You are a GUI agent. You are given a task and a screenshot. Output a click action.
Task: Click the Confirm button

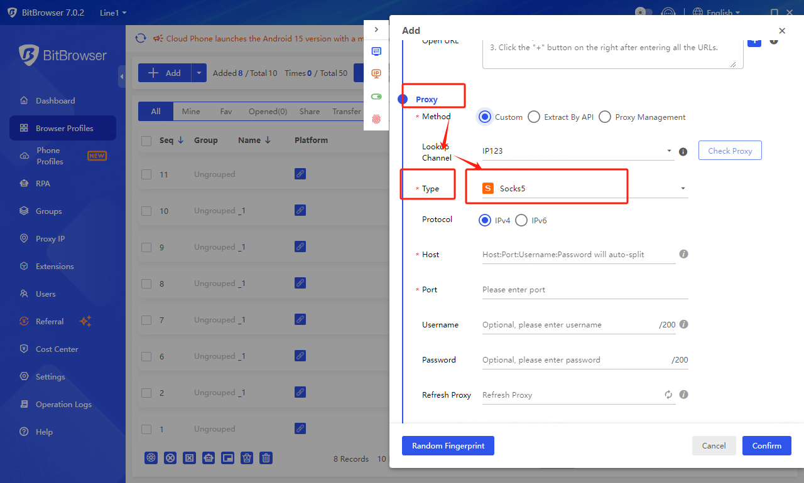pyautogui.click(x=766, y=445)
